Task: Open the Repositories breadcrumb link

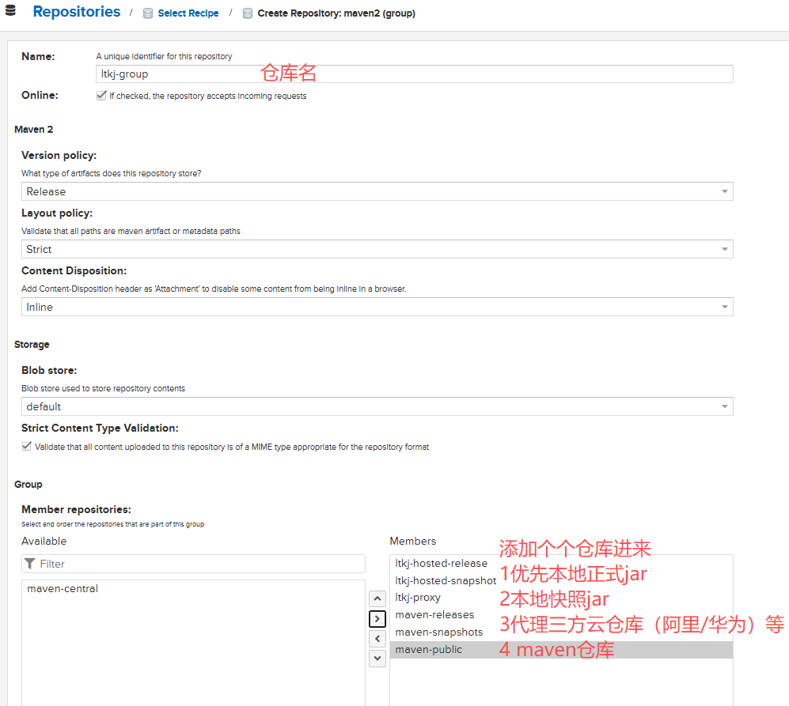Action: (77, 12)
